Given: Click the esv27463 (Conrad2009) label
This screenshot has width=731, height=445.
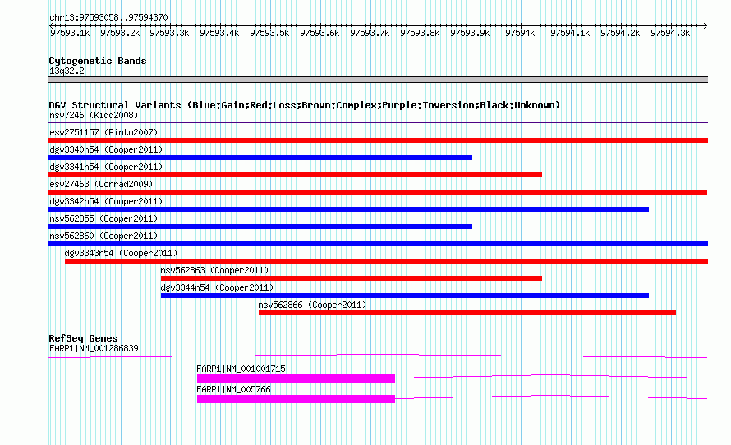Looking at the screenshot, I should tap(101, 184).
